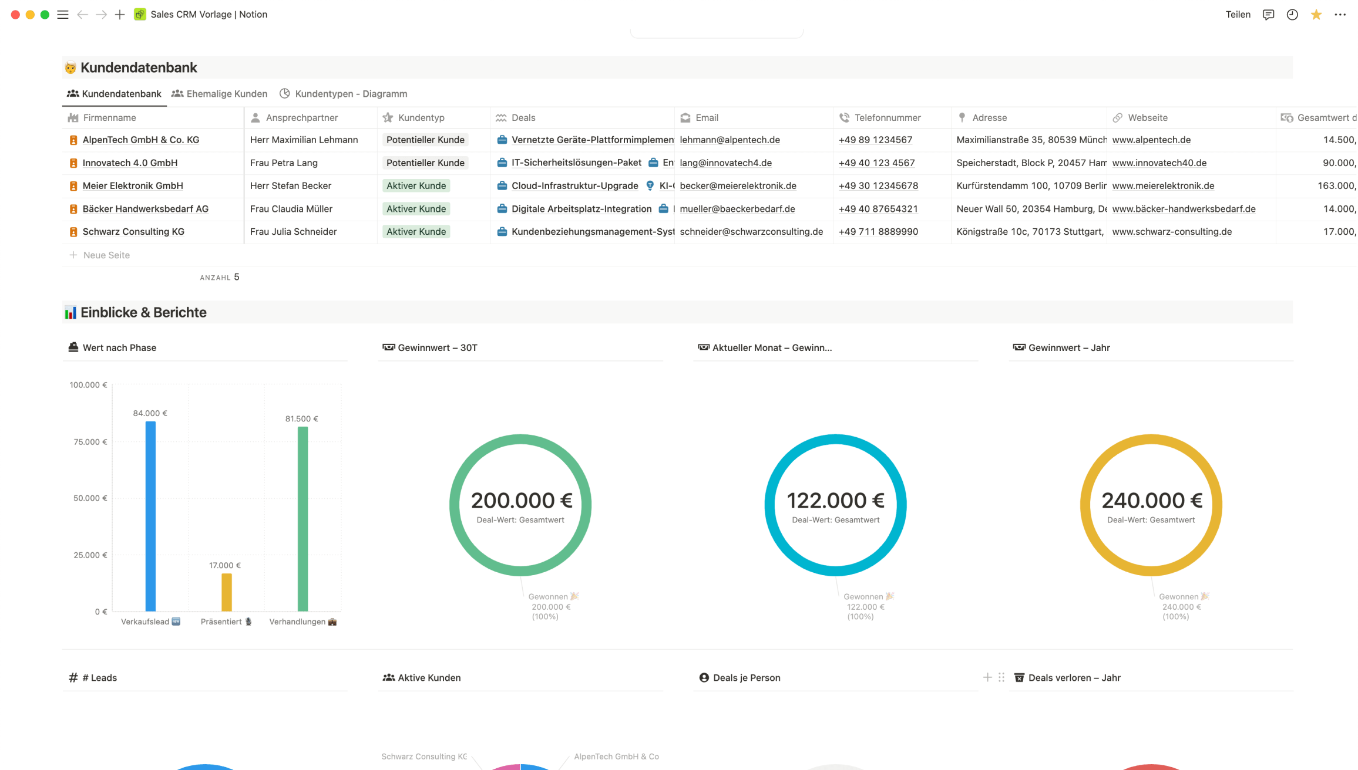The height and width of the screenshot is (770, 1358).
Task: Click the lightbulb icon in Meier Elektronik deals
Action: point(650,186)
